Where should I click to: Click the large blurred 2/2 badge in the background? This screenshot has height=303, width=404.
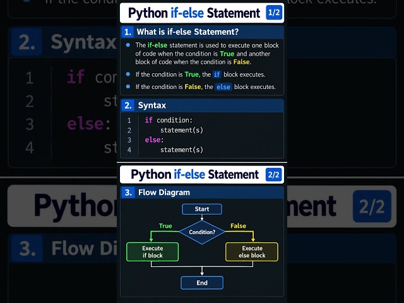coord(372,206)
